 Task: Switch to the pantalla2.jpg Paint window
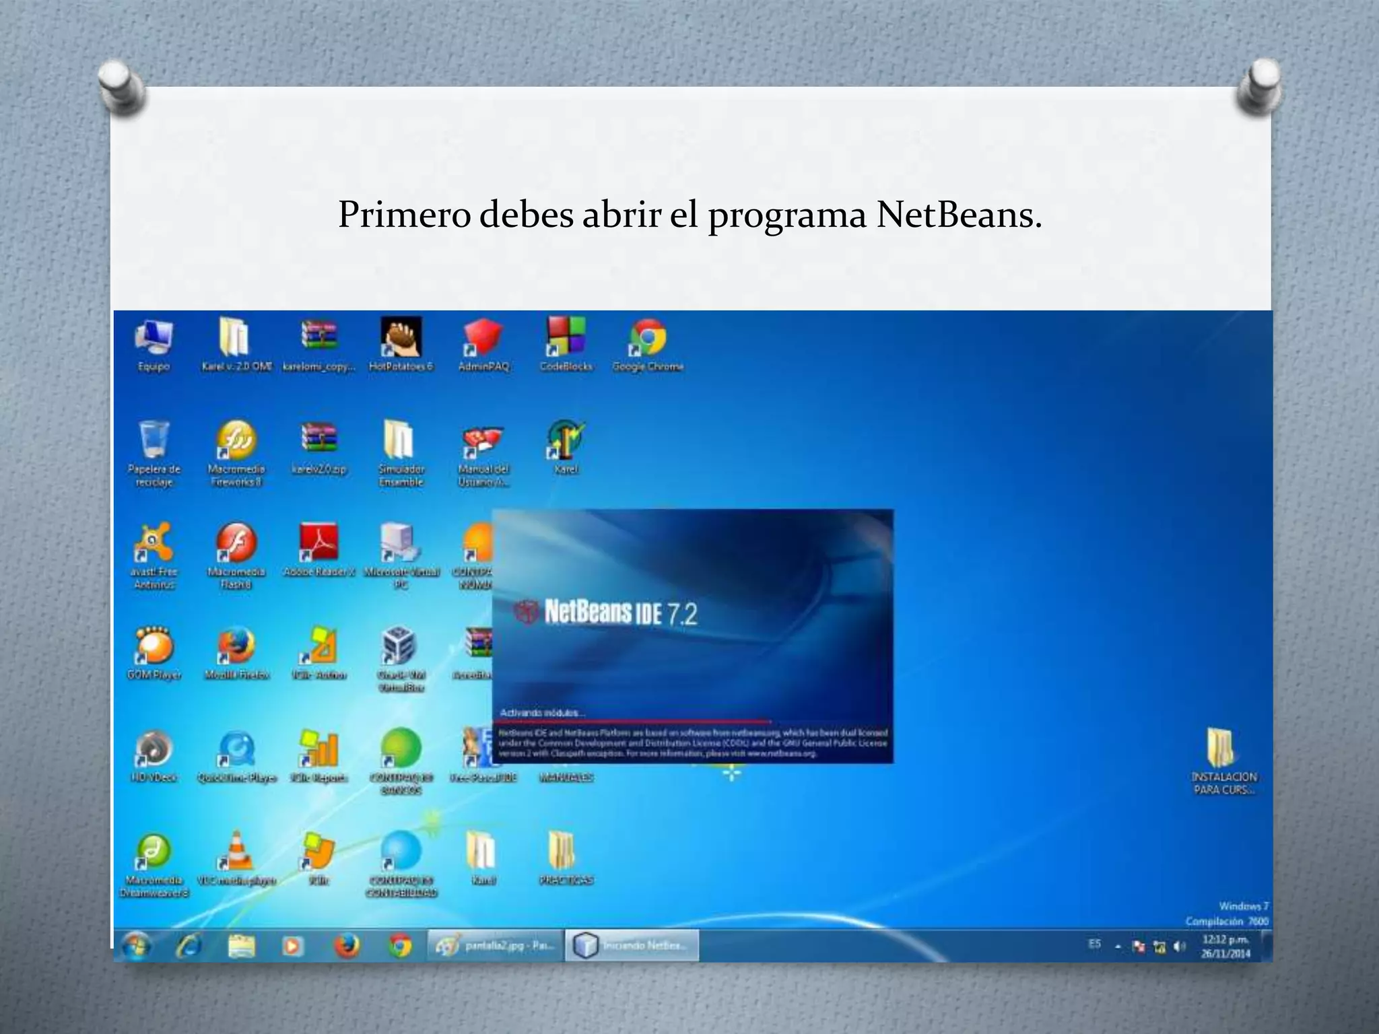coord(495,946)
